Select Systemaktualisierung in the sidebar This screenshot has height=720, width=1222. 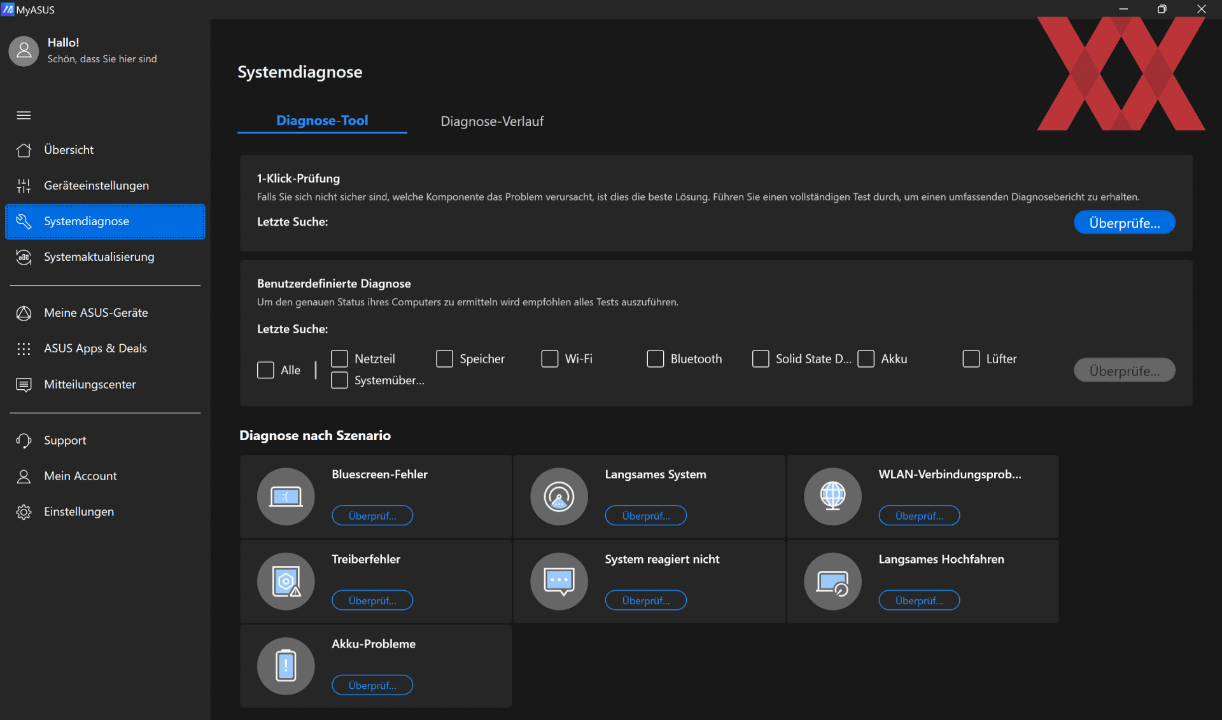click(105, 257)
